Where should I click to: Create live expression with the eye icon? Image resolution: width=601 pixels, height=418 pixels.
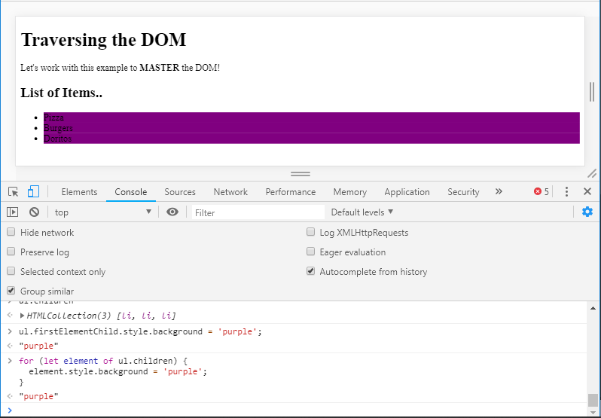[x=172, y=212]
